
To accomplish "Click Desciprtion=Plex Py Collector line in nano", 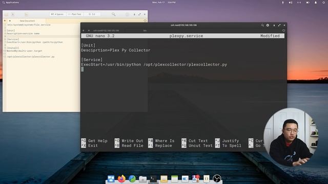I will (x=116, y=50).
